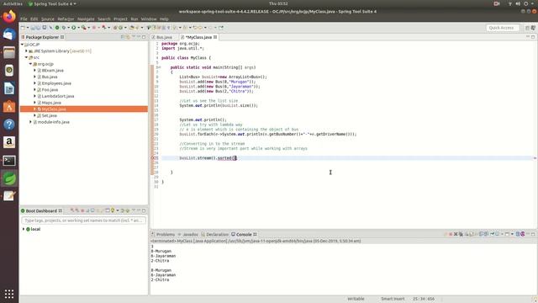Screen dimensions: 538x303
Task: Expand the BExam.java node
Action: [x=34, y=71]
